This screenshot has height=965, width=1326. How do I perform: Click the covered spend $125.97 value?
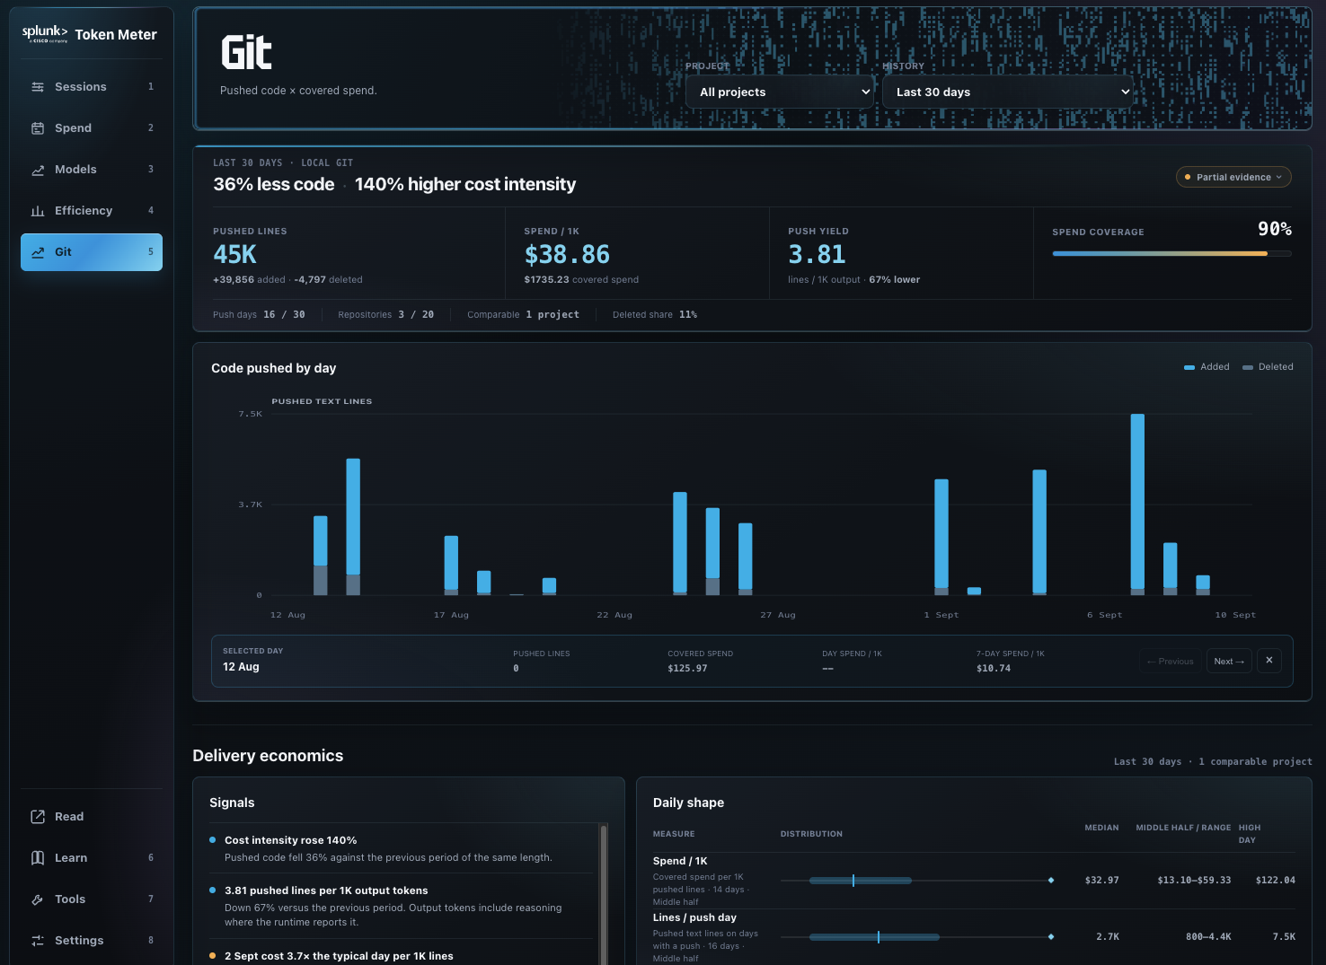click(687, 669)
